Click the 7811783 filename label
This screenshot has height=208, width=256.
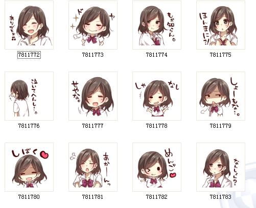[221, 197]
